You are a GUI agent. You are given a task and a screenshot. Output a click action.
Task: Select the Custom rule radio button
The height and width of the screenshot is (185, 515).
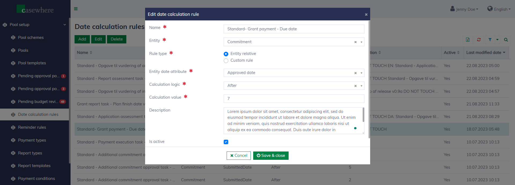[226, 61]
